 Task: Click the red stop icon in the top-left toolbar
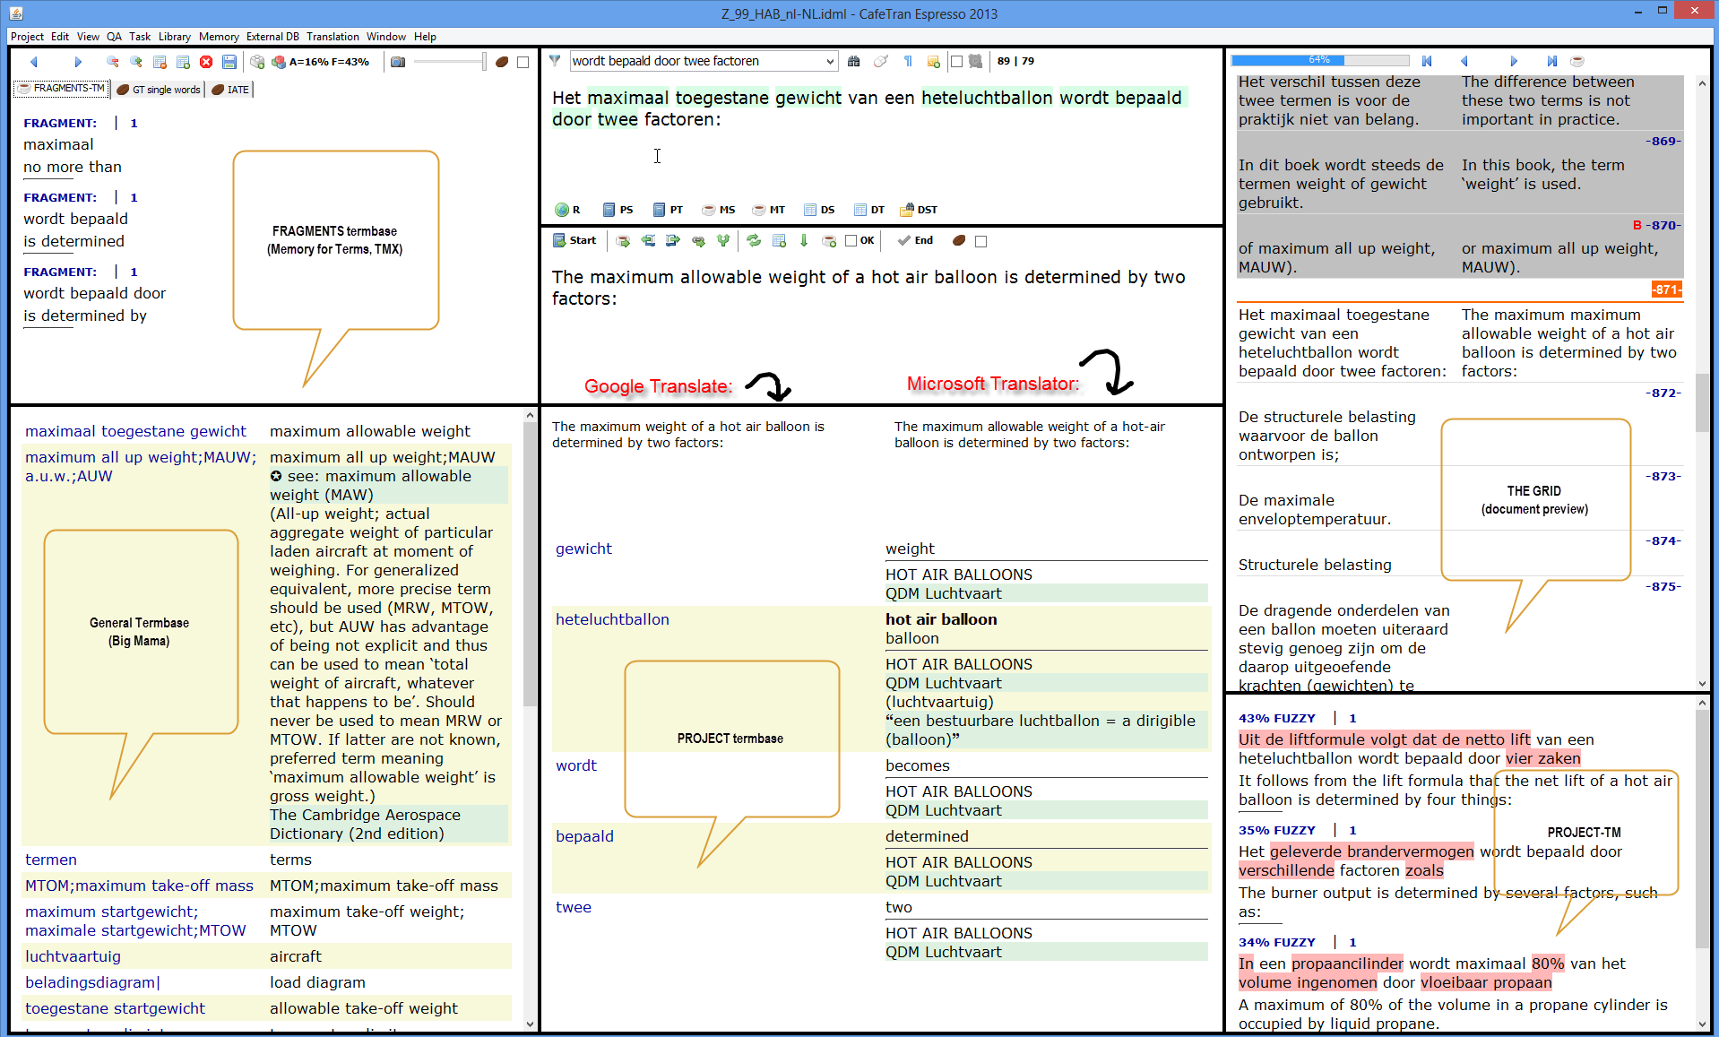point(206,62)
